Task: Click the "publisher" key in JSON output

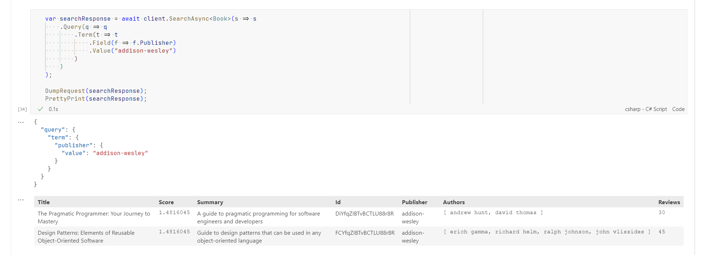Action: pyautogui.click(x=74, y=145)
